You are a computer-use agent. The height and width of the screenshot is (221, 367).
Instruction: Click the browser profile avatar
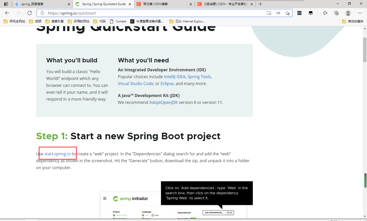pyautogui.click(x=348, y=13)
